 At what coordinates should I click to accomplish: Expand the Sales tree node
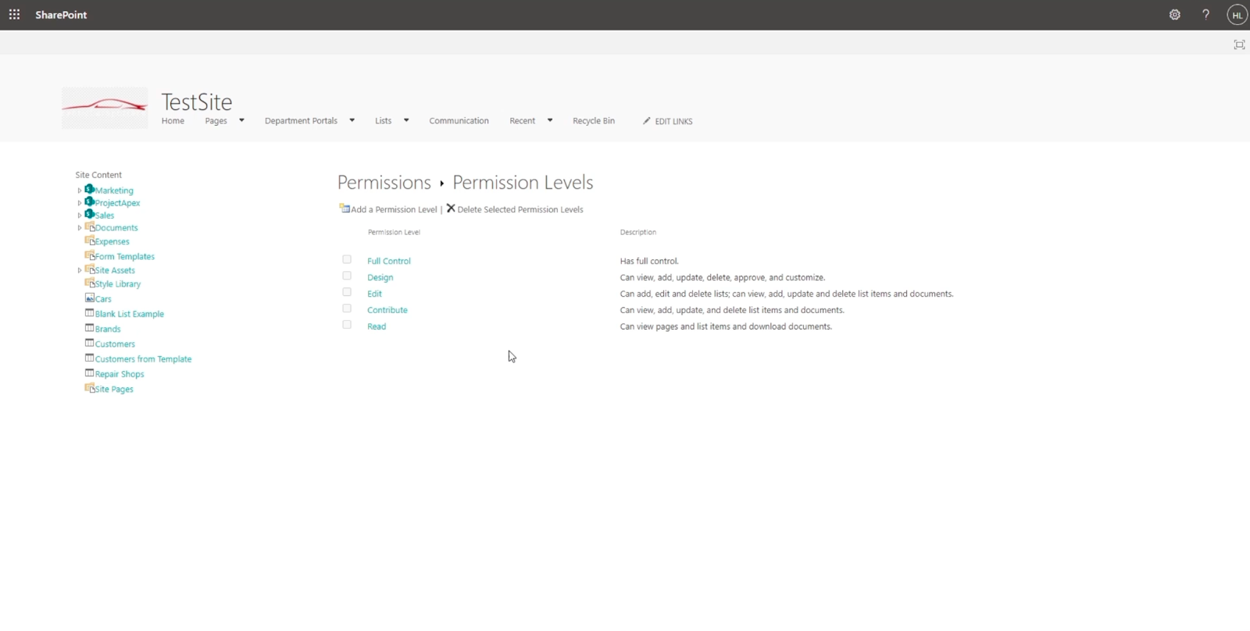click(79, 216)
